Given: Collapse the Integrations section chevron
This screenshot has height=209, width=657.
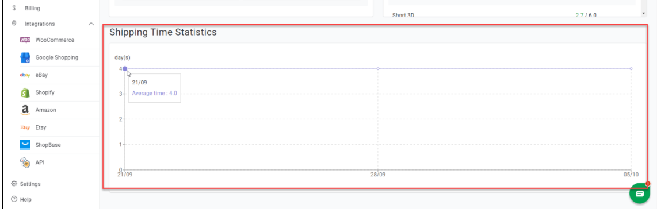Looking at the screenshot, I should click(x=91, y=24).
